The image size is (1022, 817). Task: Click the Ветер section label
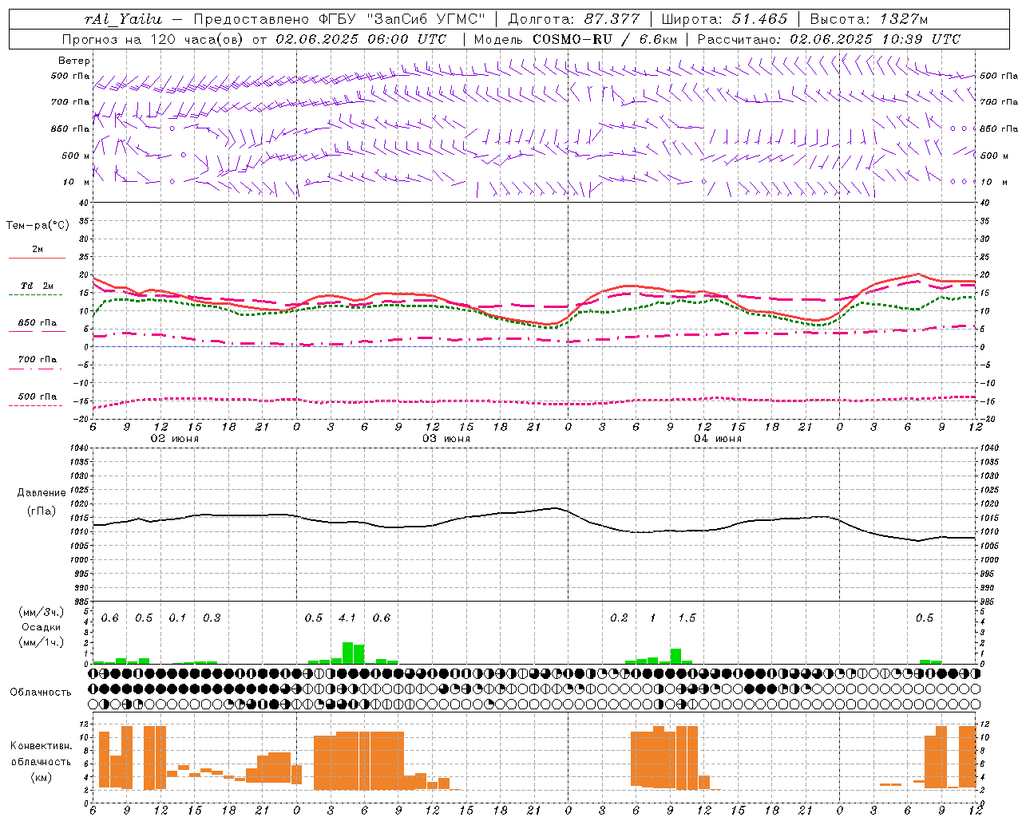click(74, 61)
